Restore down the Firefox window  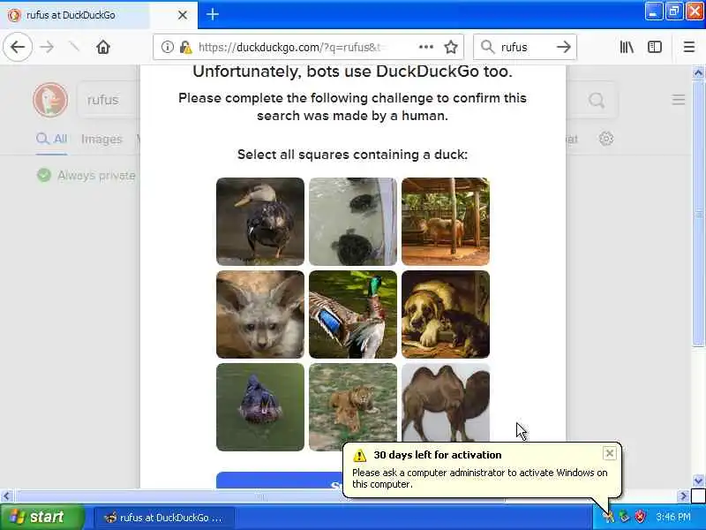[673, 11]
